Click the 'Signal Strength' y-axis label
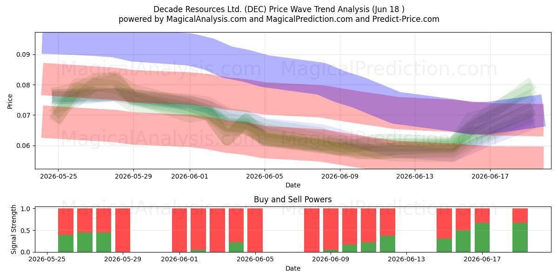 [x=14, y=230]
